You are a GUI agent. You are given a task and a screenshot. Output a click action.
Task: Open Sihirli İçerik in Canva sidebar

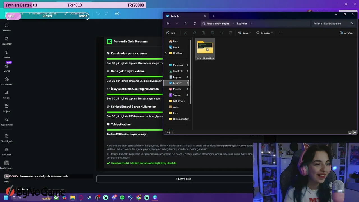coord(7,138)
